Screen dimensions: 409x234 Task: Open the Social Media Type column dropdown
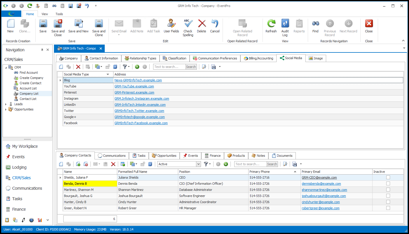point(108,74)
